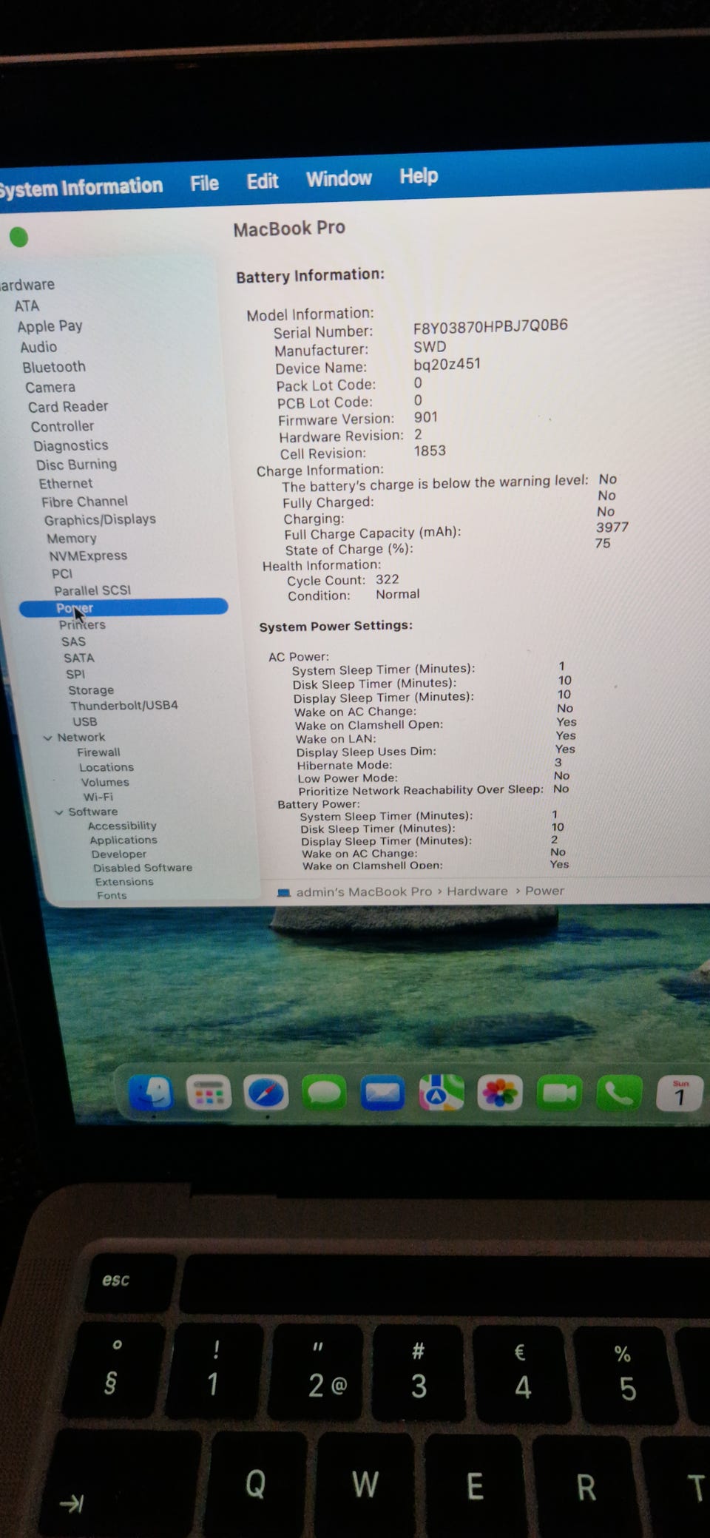
Task: Select Bluetooth in the hardware list
Action: [x=53, y=367]
